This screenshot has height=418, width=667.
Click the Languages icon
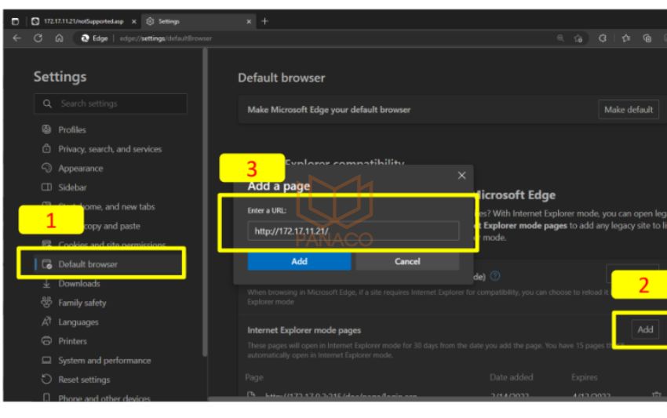[x=46, y=322]
